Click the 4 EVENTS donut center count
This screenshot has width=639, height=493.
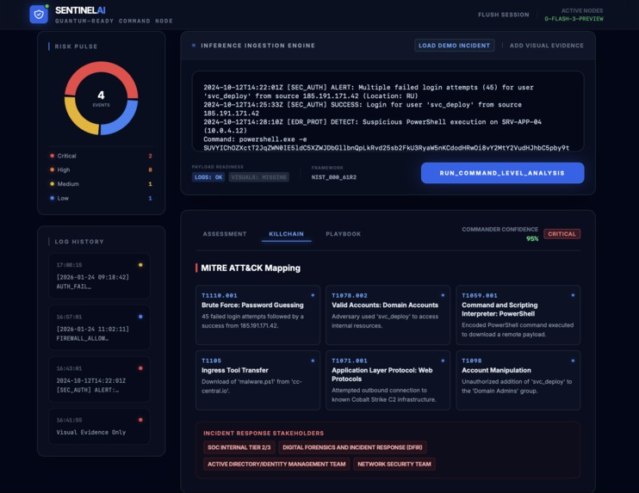[x=101, y=98]
